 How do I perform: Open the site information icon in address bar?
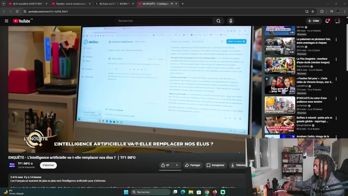click(25, 11)
